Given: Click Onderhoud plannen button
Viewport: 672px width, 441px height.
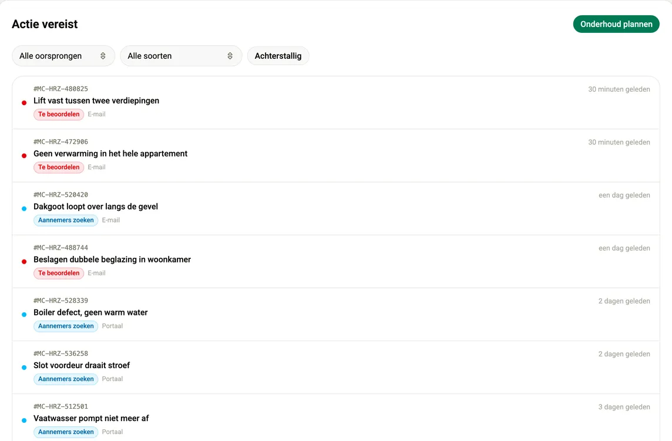Looking at the screenshot, I should [x=616, y=24].
